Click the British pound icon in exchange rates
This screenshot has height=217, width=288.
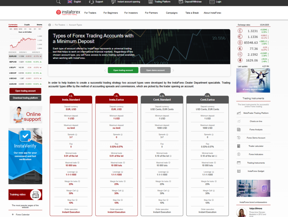240,31
